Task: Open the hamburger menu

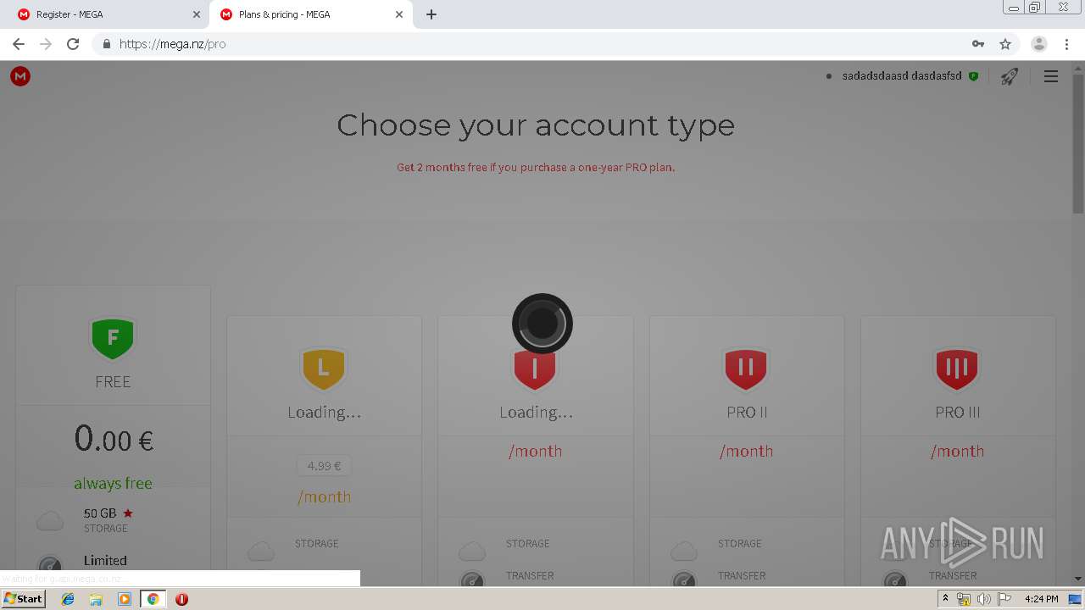Action: [1051, 76]
